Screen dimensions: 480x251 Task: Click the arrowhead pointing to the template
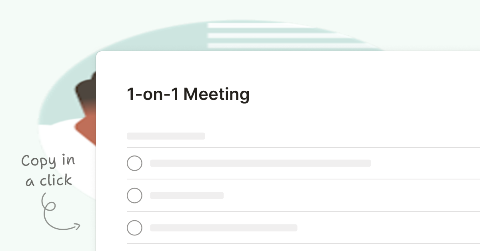[77, 227]
